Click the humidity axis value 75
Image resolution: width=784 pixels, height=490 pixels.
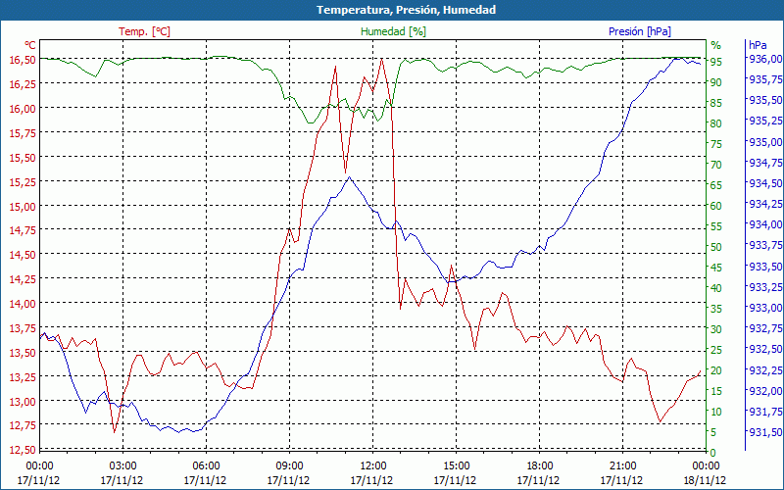coord(716,144)
